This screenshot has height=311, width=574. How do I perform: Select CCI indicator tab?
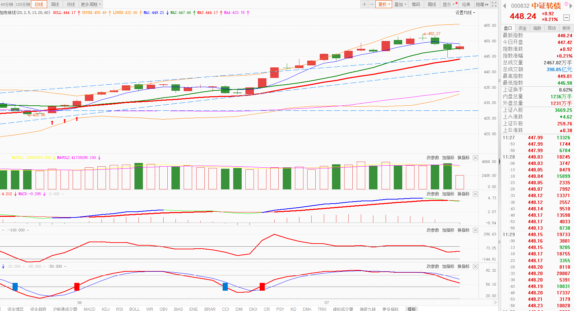[225, 309]
